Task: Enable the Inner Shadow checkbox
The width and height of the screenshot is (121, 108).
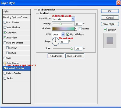Action: point(5,27)
